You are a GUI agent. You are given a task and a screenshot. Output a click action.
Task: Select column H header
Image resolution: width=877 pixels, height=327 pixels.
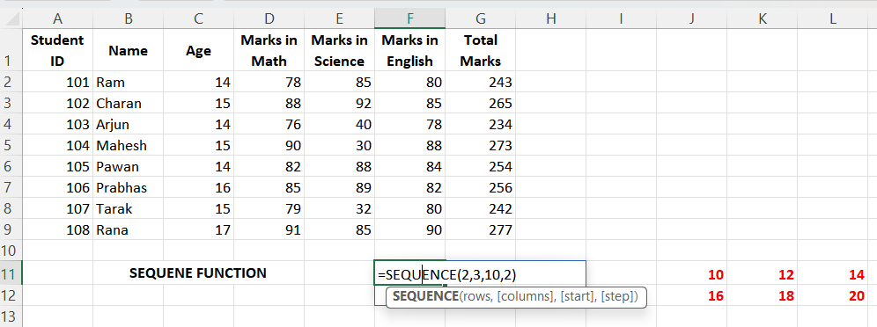point(551,18)
